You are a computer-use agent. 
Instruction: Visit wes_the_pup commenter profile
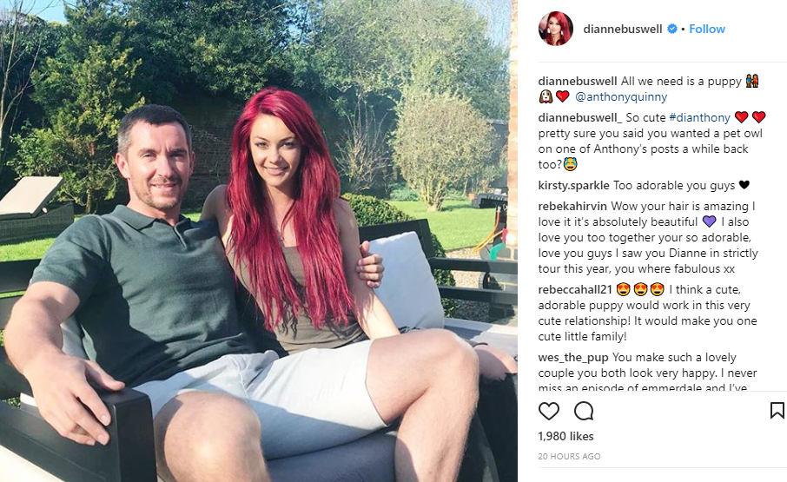point(573,358)
